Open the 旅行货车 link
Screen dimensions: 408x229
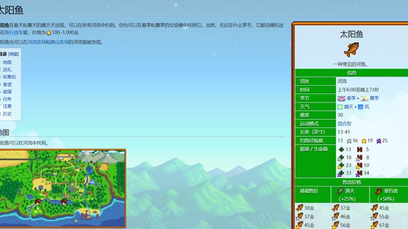[14, 32]
